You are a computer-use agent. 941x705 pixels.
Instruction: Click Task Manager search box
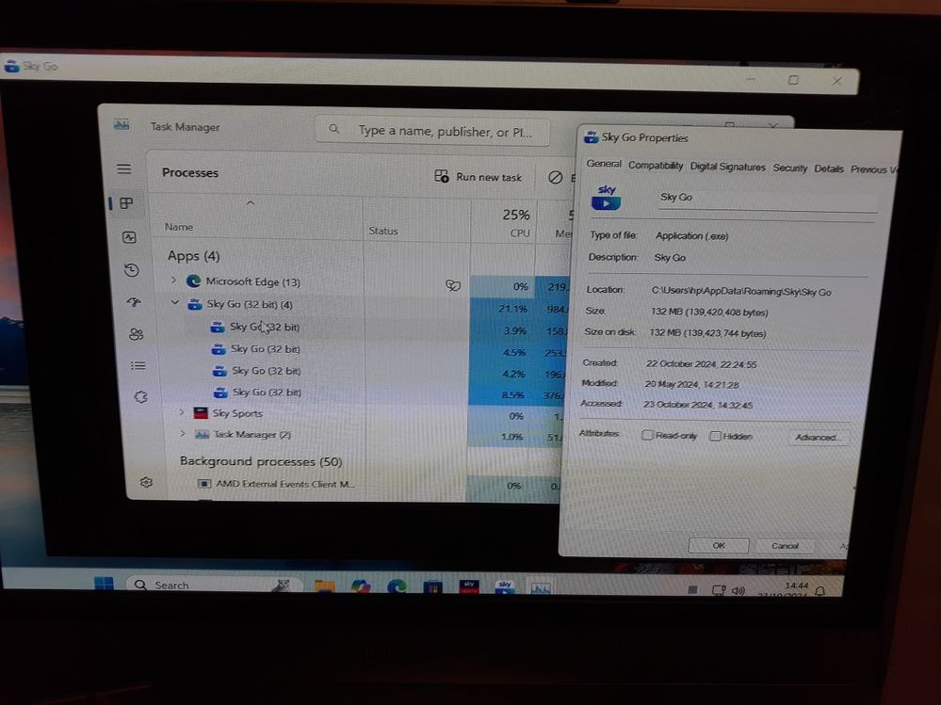click(432, 130)
